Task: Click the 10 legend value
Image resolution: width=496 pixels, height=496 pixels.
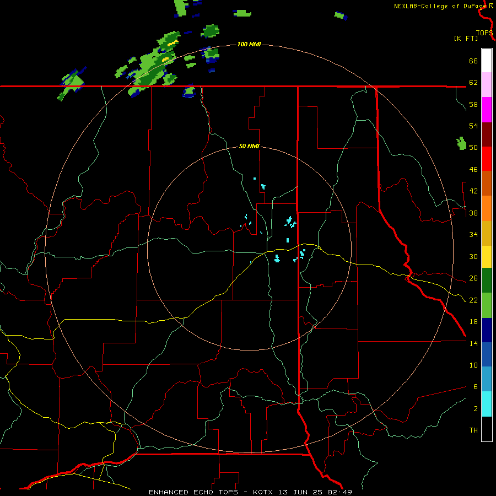Action: (473, 365)
